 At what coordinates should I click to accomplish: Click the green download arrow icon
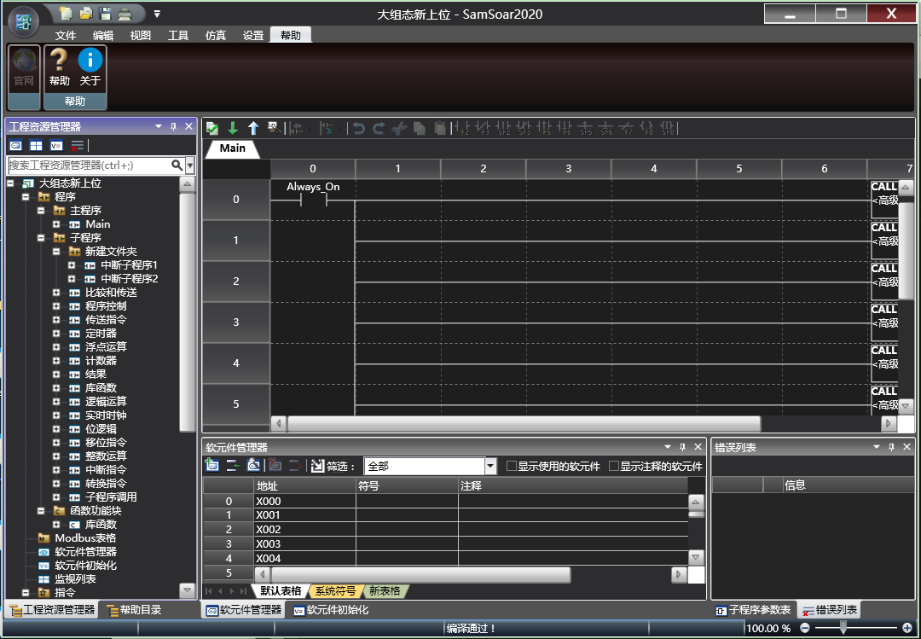[233, 128]
